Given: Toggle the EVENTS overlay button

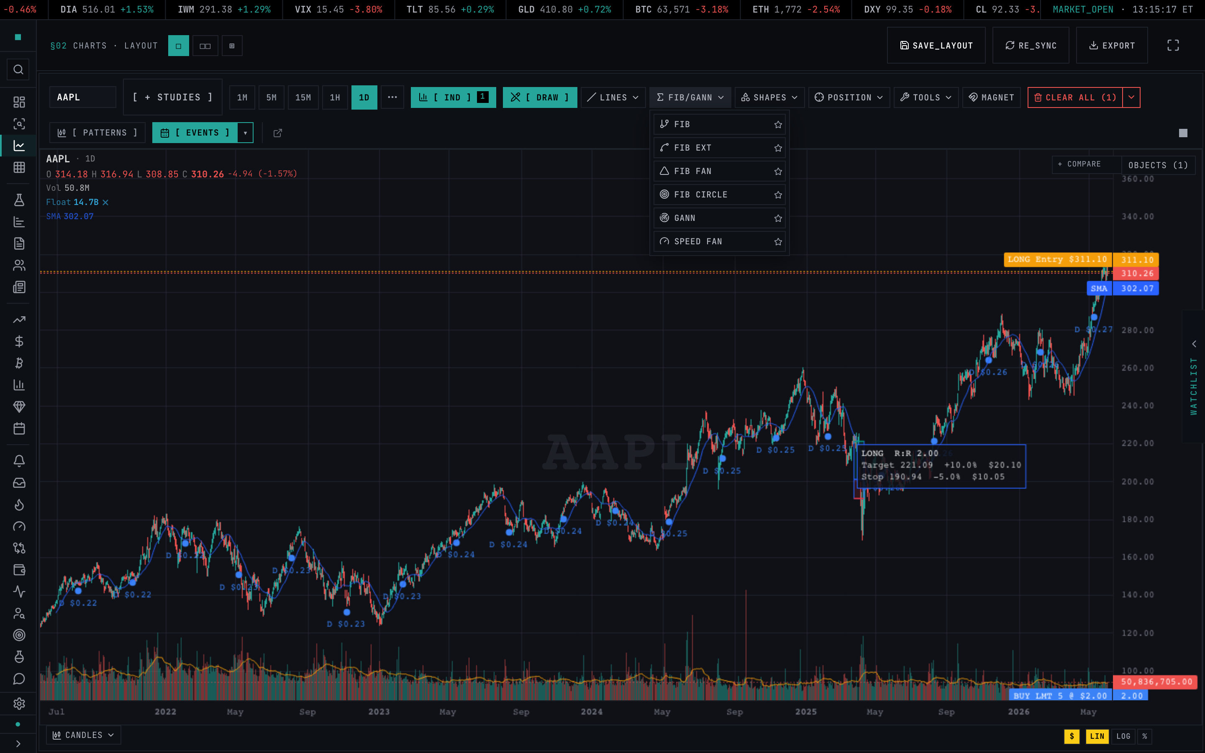Looking at the screenshot, I should coord(195,133).
